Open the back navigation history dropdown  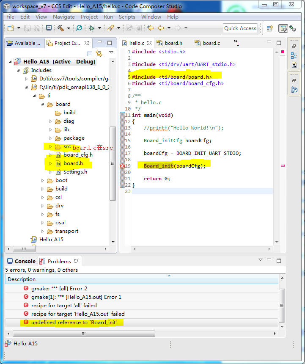tap(169, 28)
